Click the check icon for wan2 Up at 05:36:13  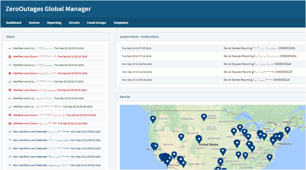[10, 82]
